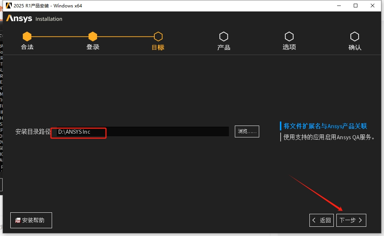
Task: Close the installer window
Action: coord(373,6)
